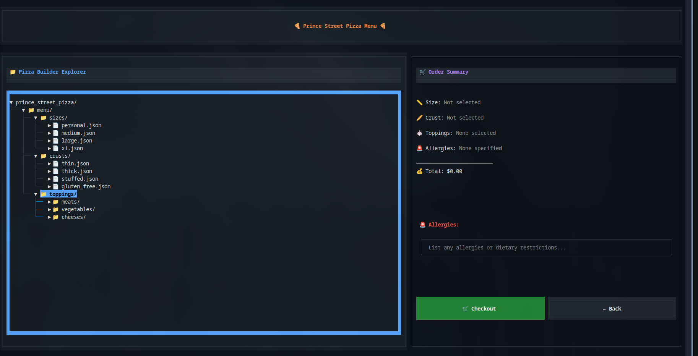Viewport: 698px width, 356px height.
Task: Select the prince_street_pizza/ root node
Action: click(x=46, y=103)
